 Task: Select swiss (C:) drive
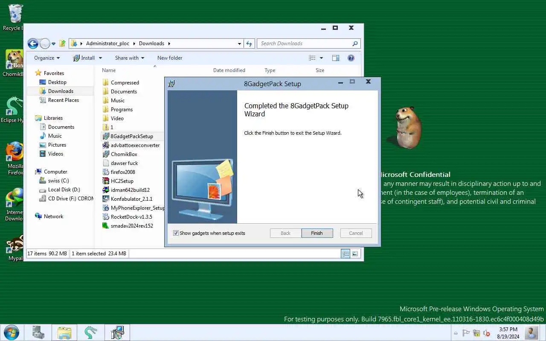pos(58,181)
